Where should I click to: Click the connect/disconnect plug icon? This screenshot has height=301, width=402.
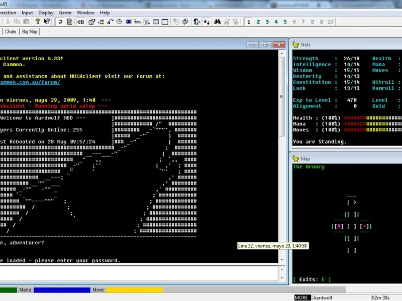81,22
